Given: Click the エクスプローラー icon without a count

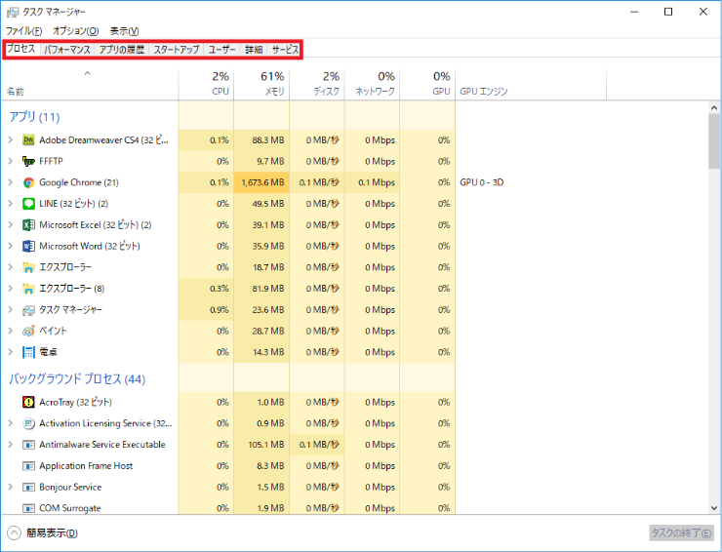Looking at the screenshot, I should (x=28, y=267).
